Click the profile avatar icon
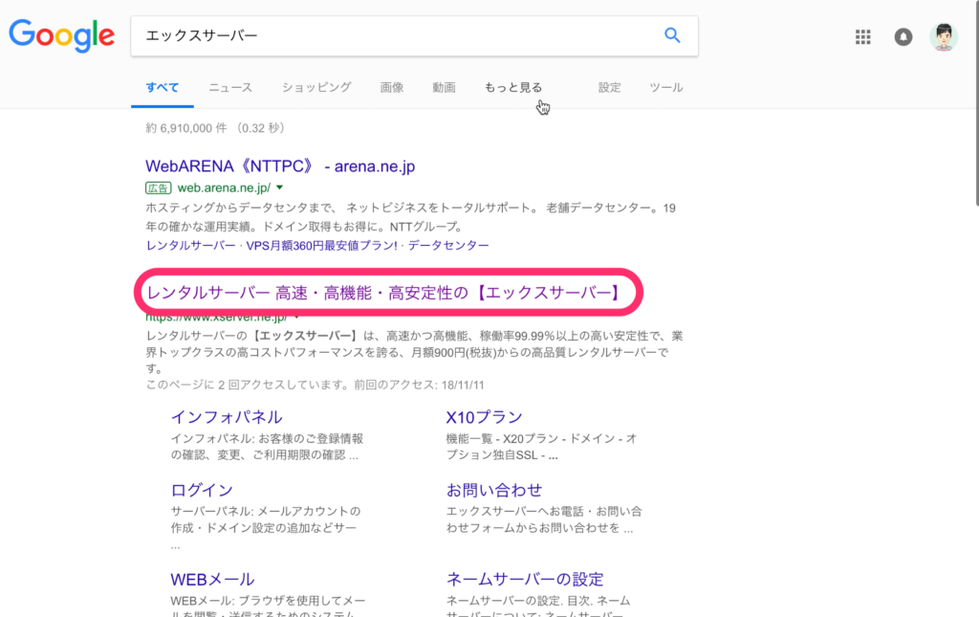Viewport: 979px width, 617px height. [944, 36]
